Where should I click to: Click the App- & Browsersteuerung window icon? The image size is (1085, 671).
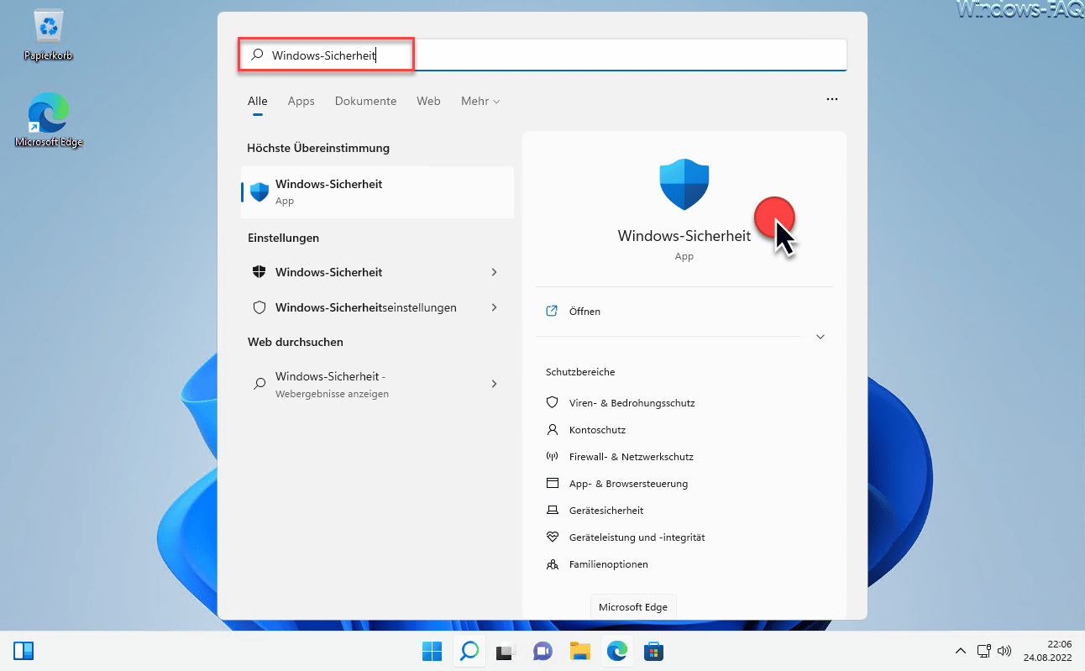(553, 483)
